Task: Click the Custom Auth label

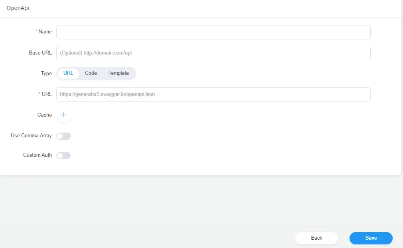Action: coord(38,155)
